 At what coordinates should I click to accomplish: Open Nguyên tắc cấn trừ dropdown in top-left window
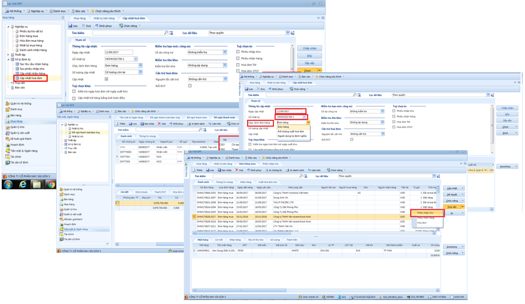[225, 79]
